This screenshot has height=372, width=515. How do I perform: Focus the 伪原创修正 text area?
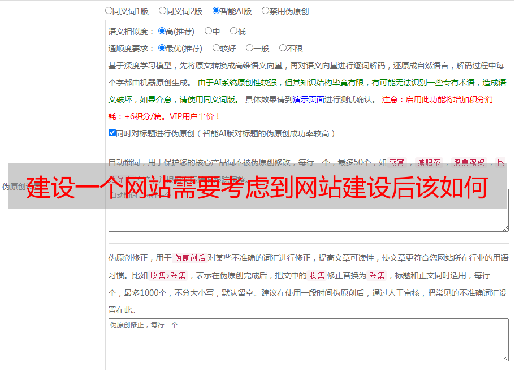pos(308,339)
